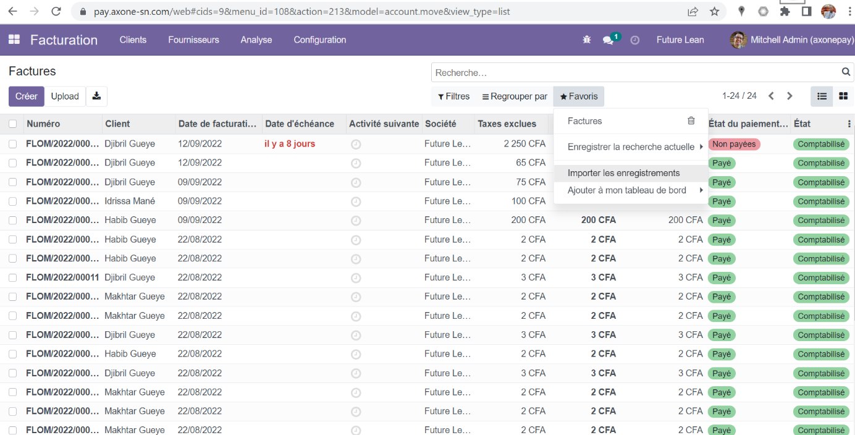The height and width of the screenshot is (435, 855).
Task: Select Importer les enregistrements
Action: [x=623, y=173]
